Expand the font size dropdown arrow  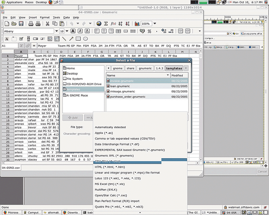point(67,31)
